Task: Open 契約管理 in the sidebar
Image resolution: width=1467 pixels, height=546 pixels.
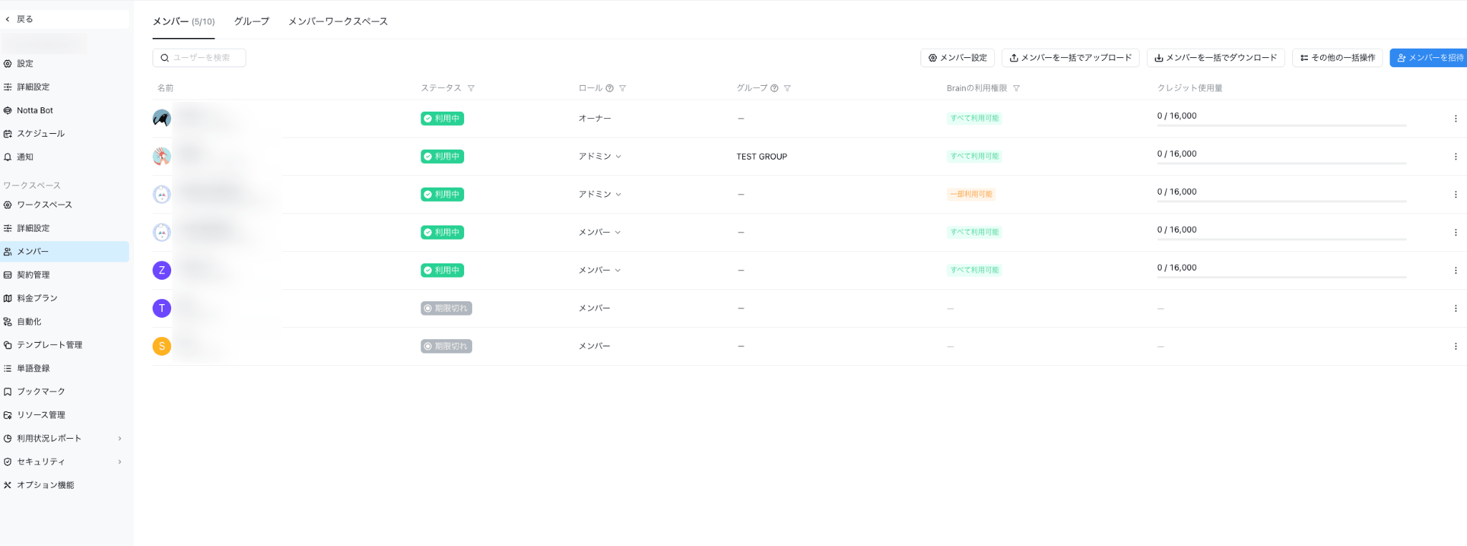Action: tap(64, 275)
